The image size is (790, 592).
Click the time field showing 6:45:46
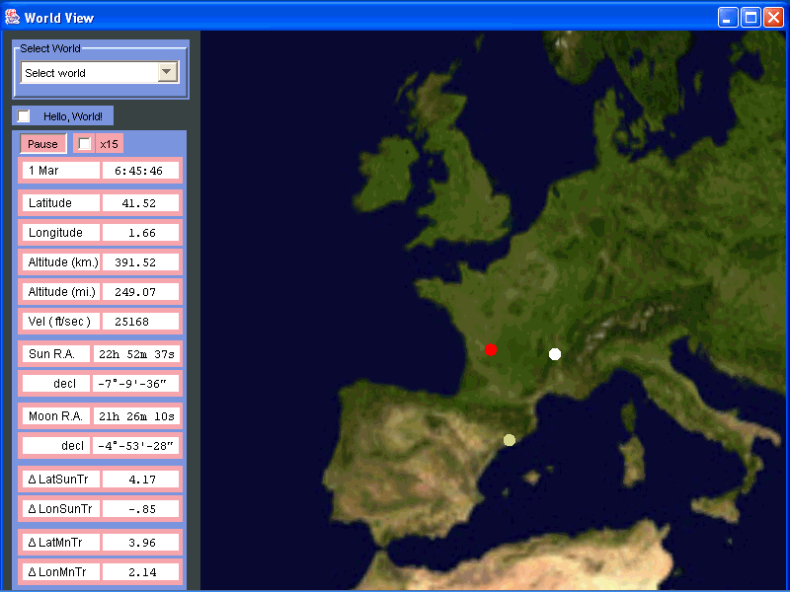(141, 171)
